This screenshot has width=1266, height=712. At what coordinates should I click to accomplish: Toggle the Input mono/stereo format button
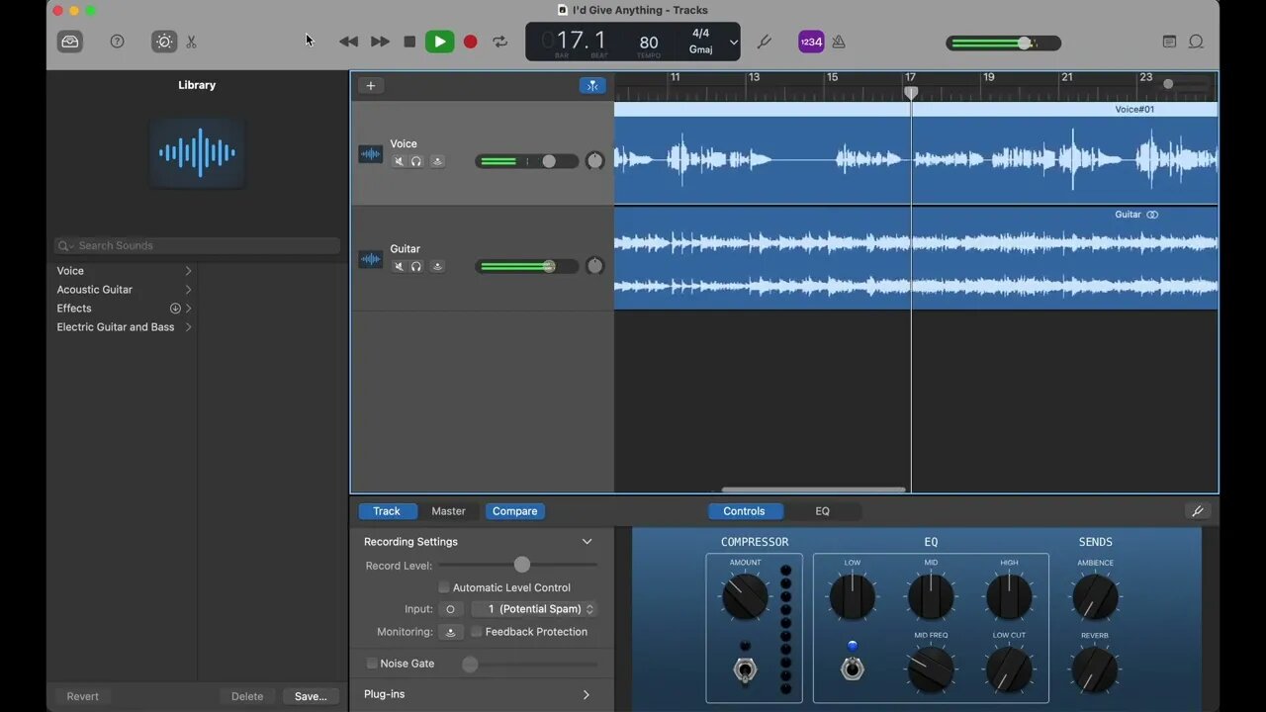click(450, 609)
